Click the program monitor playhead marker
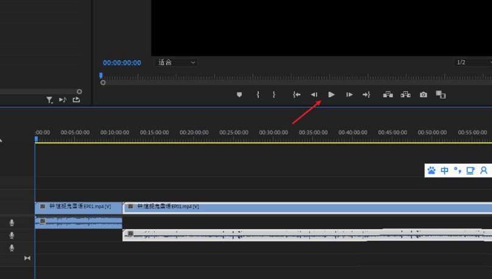The height and width of the screenshot is (279, 492). (x=100, y=75)
